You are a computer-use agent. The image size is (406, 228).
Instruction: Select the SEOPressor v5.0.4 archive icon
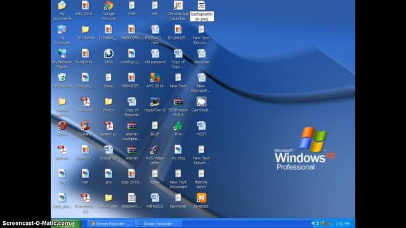(x=178, y=101)
